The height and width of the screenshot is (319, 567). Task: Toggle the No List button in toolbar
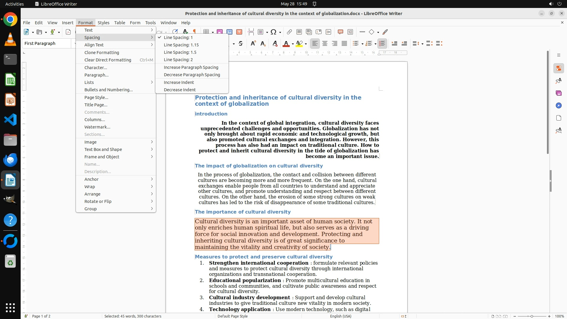pos(382,44)
